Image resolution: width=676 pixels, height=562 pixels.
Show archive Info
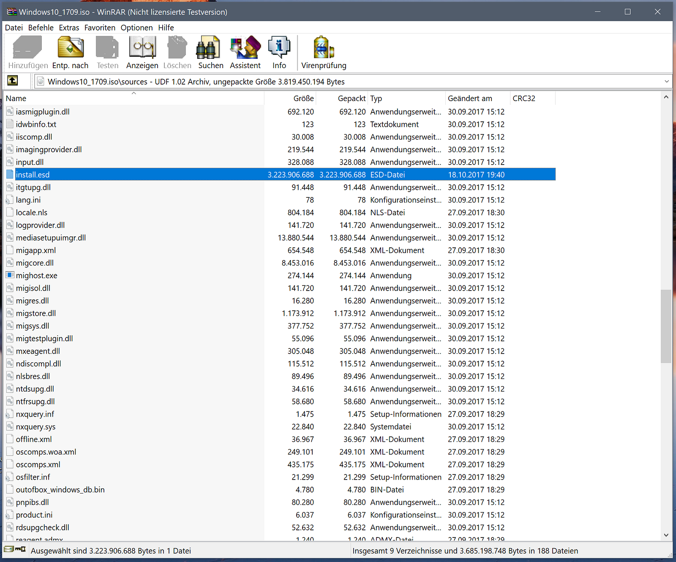[x=279, y=47]
